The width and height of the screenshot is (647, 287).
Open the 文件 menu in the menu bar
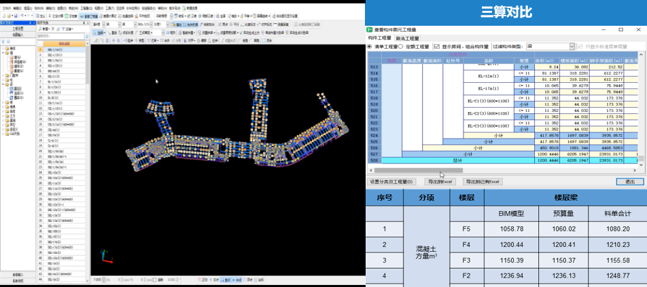[x=7, y=8]
